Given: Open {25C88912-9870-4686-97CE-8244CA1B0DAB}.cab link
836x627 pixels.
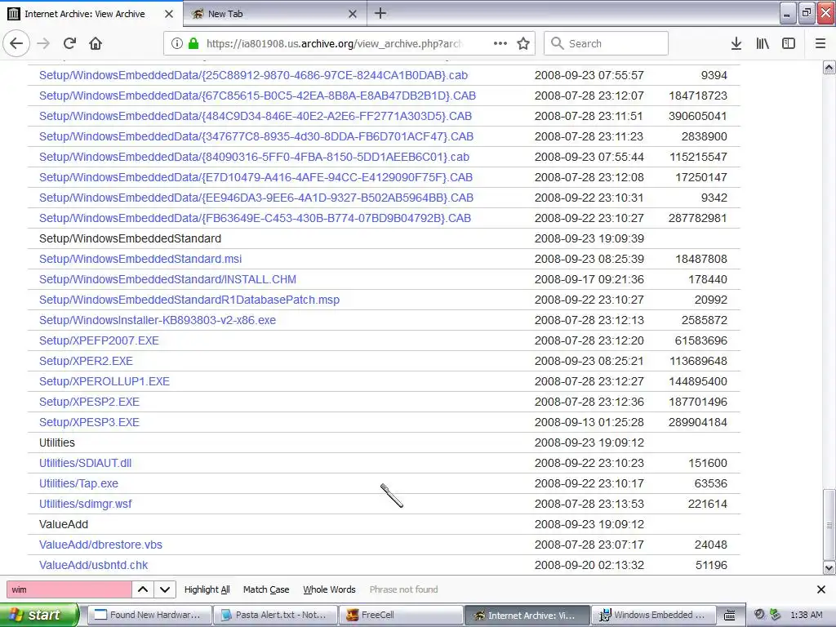Looking at the screenshot, I should 253,75.
